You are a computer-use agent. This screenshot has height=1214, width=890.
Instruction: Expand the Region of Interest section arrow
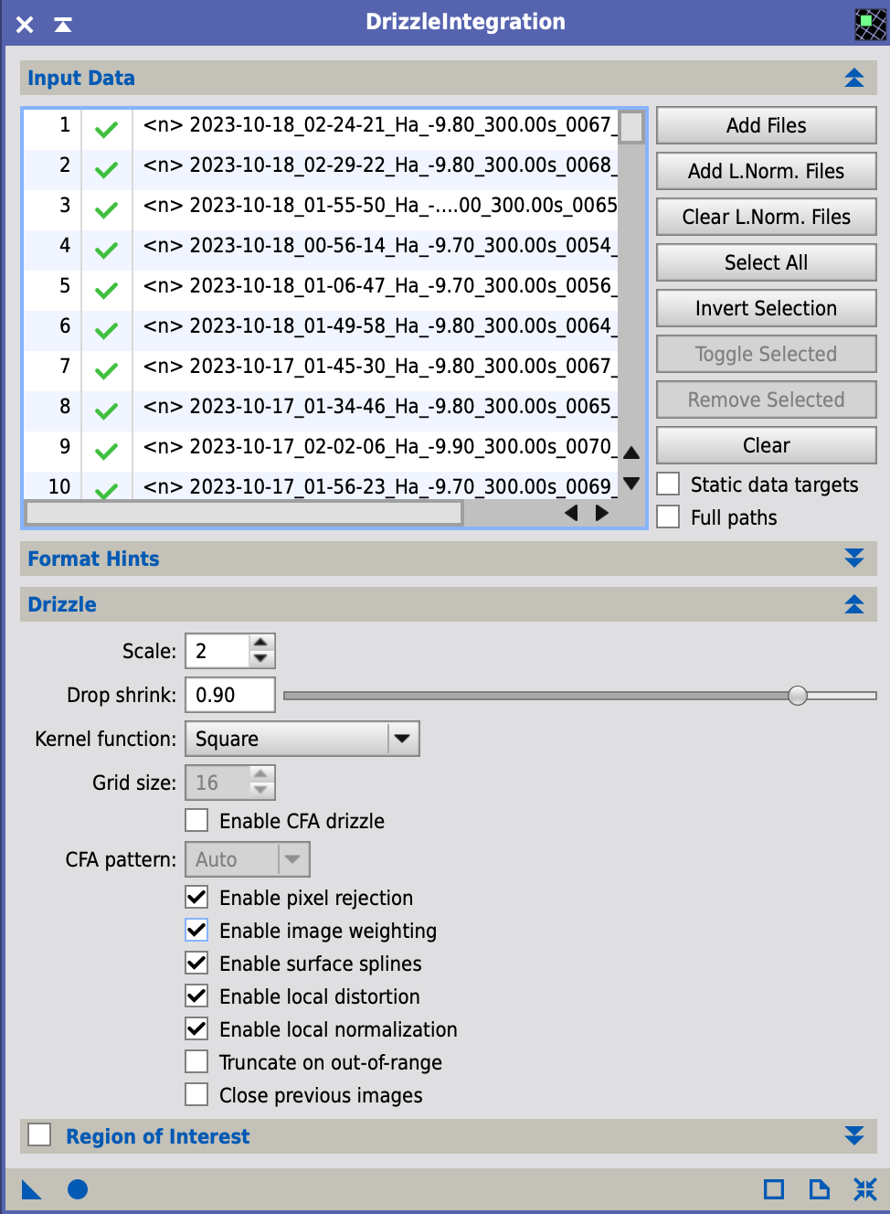click(854, 1135)
